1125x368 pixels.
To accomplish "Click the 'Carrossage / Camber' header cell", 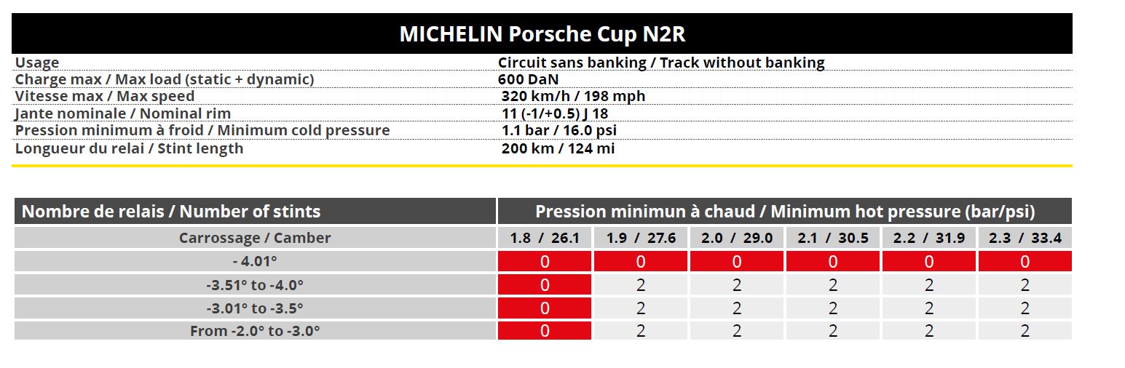I will coord(255,238).
